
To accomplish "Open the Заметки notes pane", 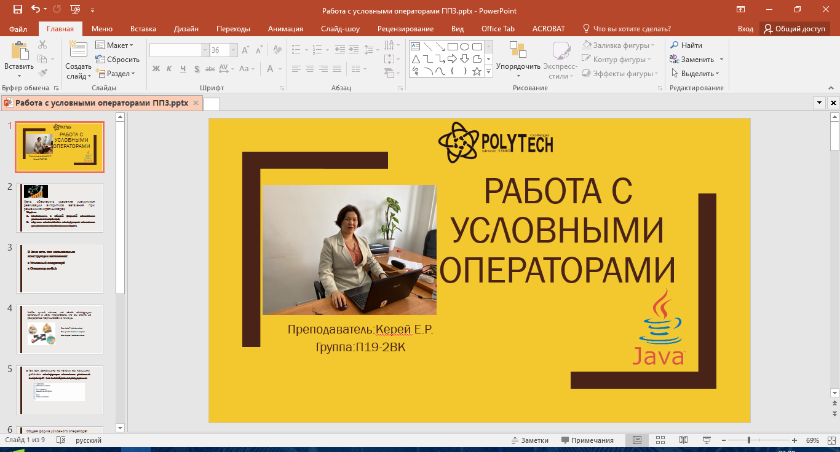I will click(529, 440).
